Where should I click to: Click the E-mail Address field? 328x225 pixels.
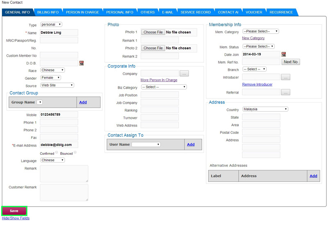[x=59, y=145]
